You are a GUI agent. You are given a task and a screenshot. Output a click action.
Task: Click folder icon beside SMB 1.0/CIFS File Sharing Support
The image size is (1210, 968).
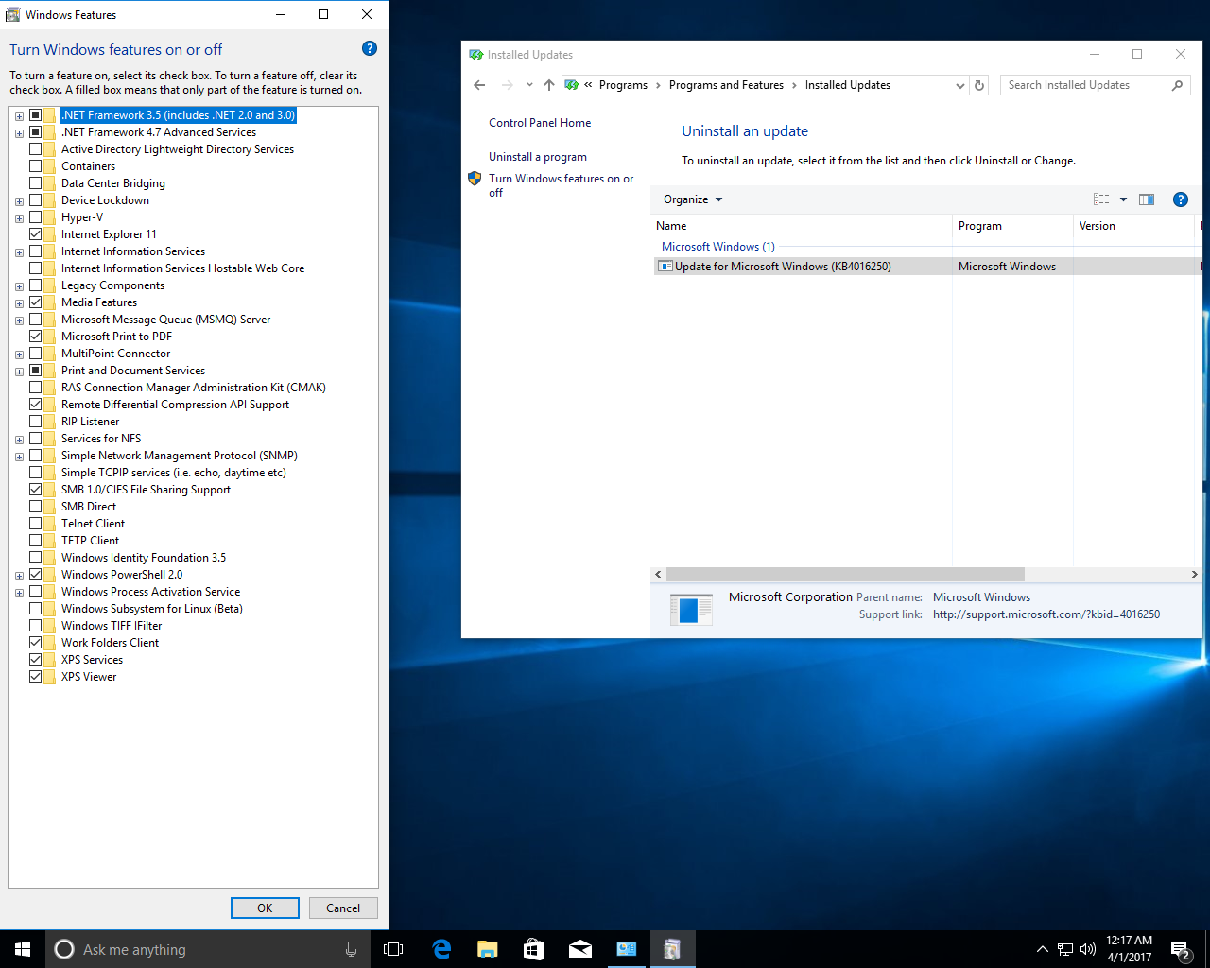point(49,490)
